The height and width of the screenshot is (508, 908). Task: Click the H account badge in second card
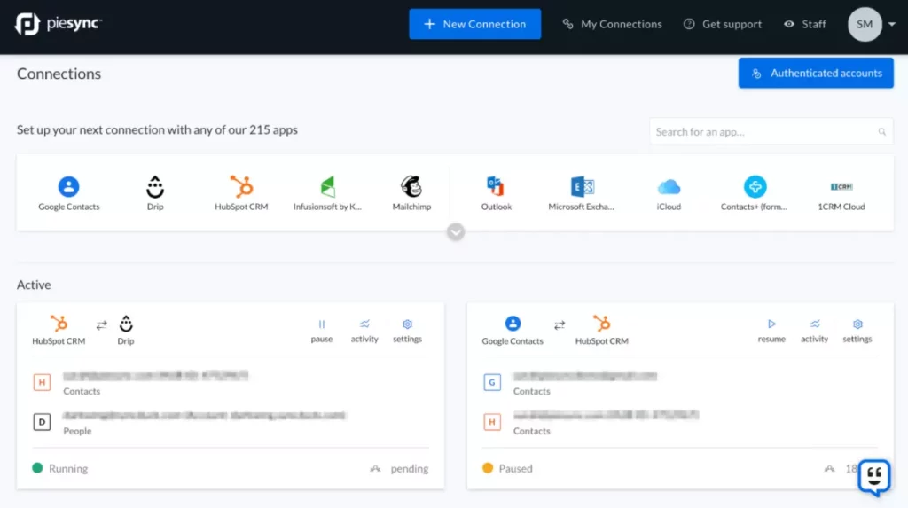pyautogui.click(x=491, y=422)
